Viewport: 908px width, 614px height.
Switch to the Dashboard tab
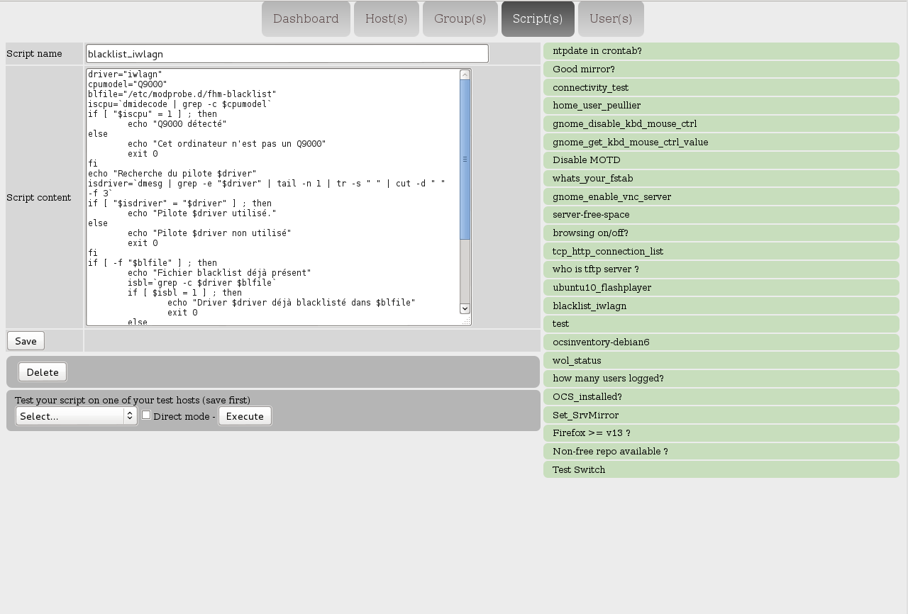click(x=306, y=18)
